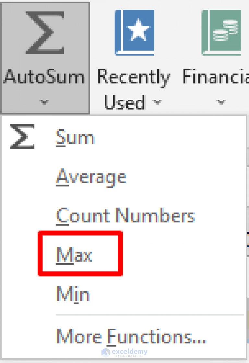The width and height of the screenshot is (249, 363).
Task: Click the AutoSum sigma icon
Action: 44,32
